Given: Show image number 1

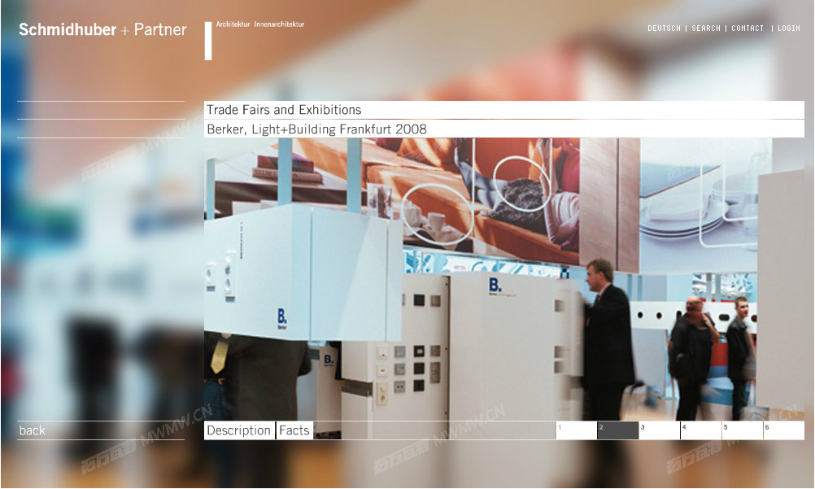Looking at the screenshot, I should click(577, 430).
